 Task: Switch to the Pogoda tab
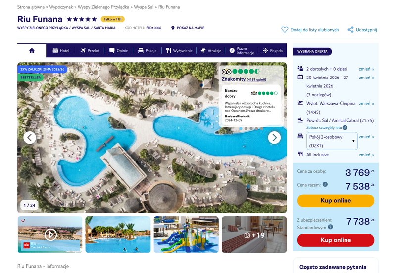click(273, 51)
